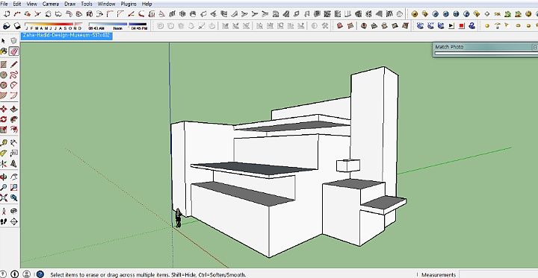Select the Scale tool
The image size is (538, 278).
pyautogui.click(x=4, y=130)
